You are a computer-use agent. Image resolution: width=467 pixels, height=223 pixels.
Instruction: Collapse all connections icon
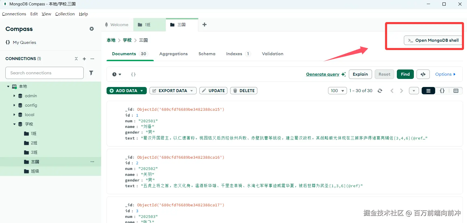point(76,59)
